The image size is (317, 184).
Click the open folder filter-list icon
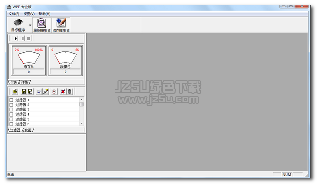(x=15, y=91)
